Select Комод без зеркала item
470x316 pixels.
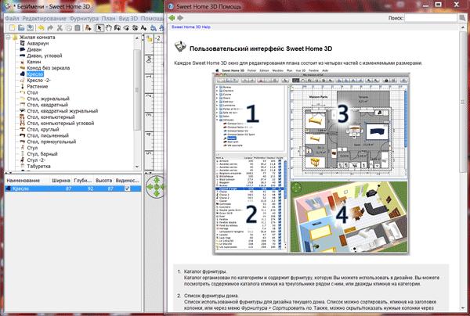point(49,68)
